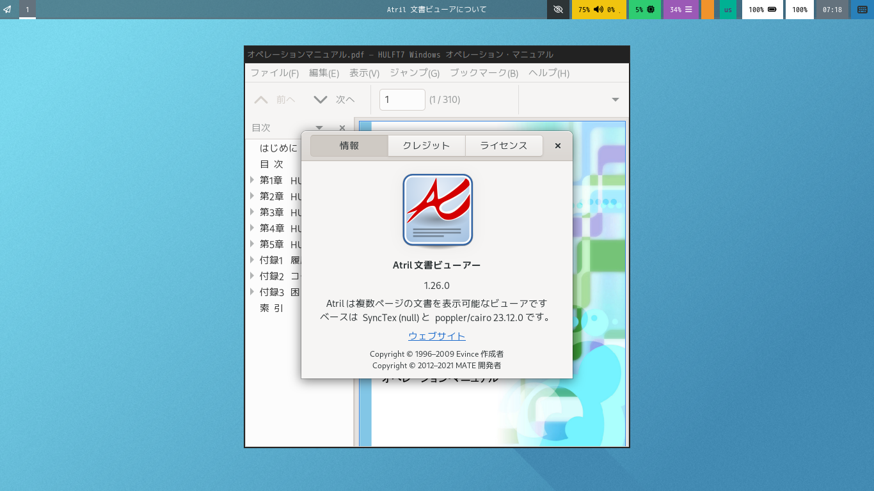Image resolution: width=874 pixels, height=491 pixels.
Task: Click the poppler/cairo 23.12.0 description line
Action: (437, 318)
